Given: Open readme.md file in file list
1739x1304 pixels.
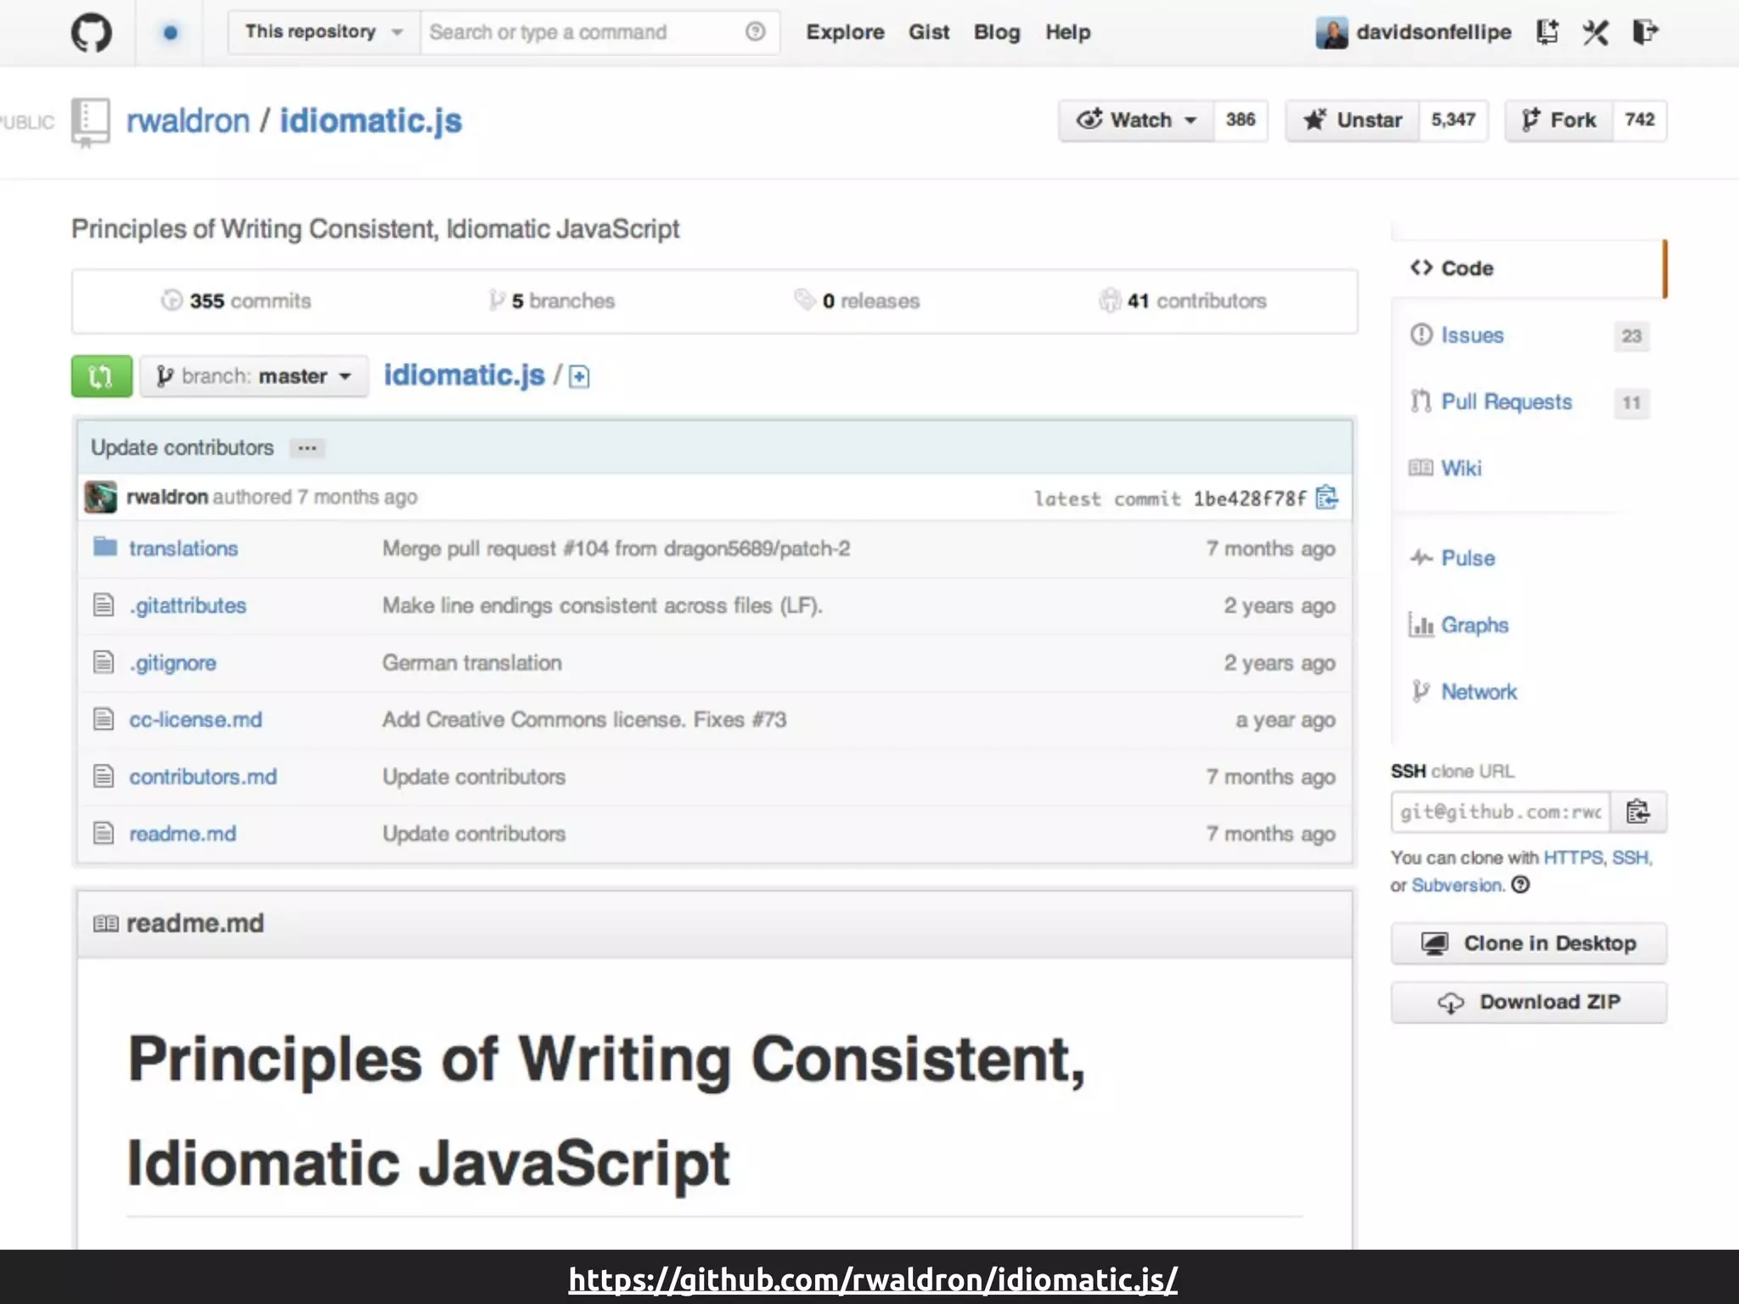Looking at the screenshot, I should [x=183, y=834].
